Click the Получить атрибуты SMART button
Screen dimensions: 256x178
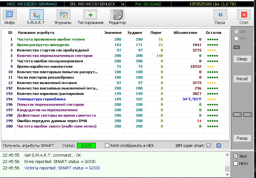click(x=29, y=146)
